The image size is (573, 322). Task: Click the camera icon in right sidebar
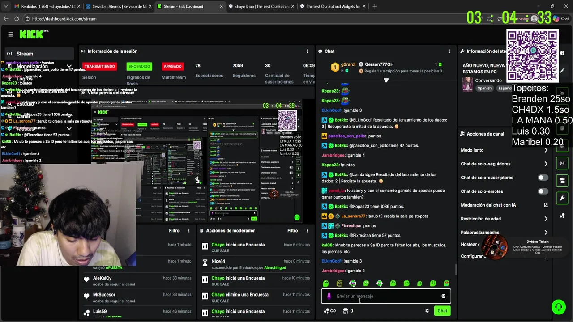point(562,181)
